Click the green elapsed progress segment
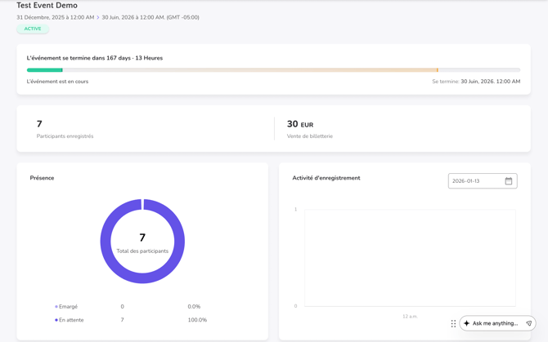This screenshot has width=548, height=342. click(45, 70)
